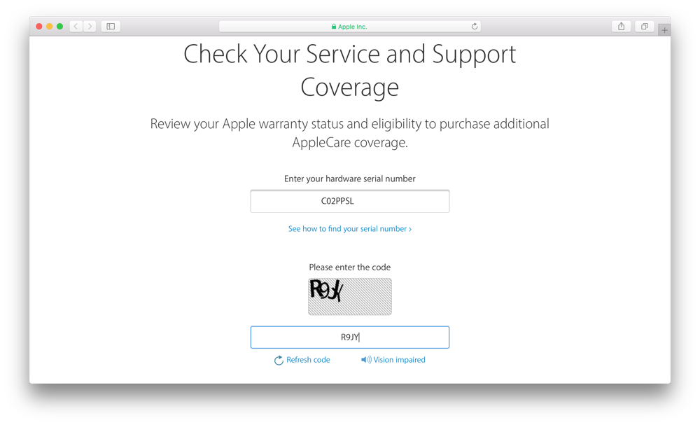Show all tabs overview icon
The image size is (700, 425).
pyautogui.click(x=644, y=27)
